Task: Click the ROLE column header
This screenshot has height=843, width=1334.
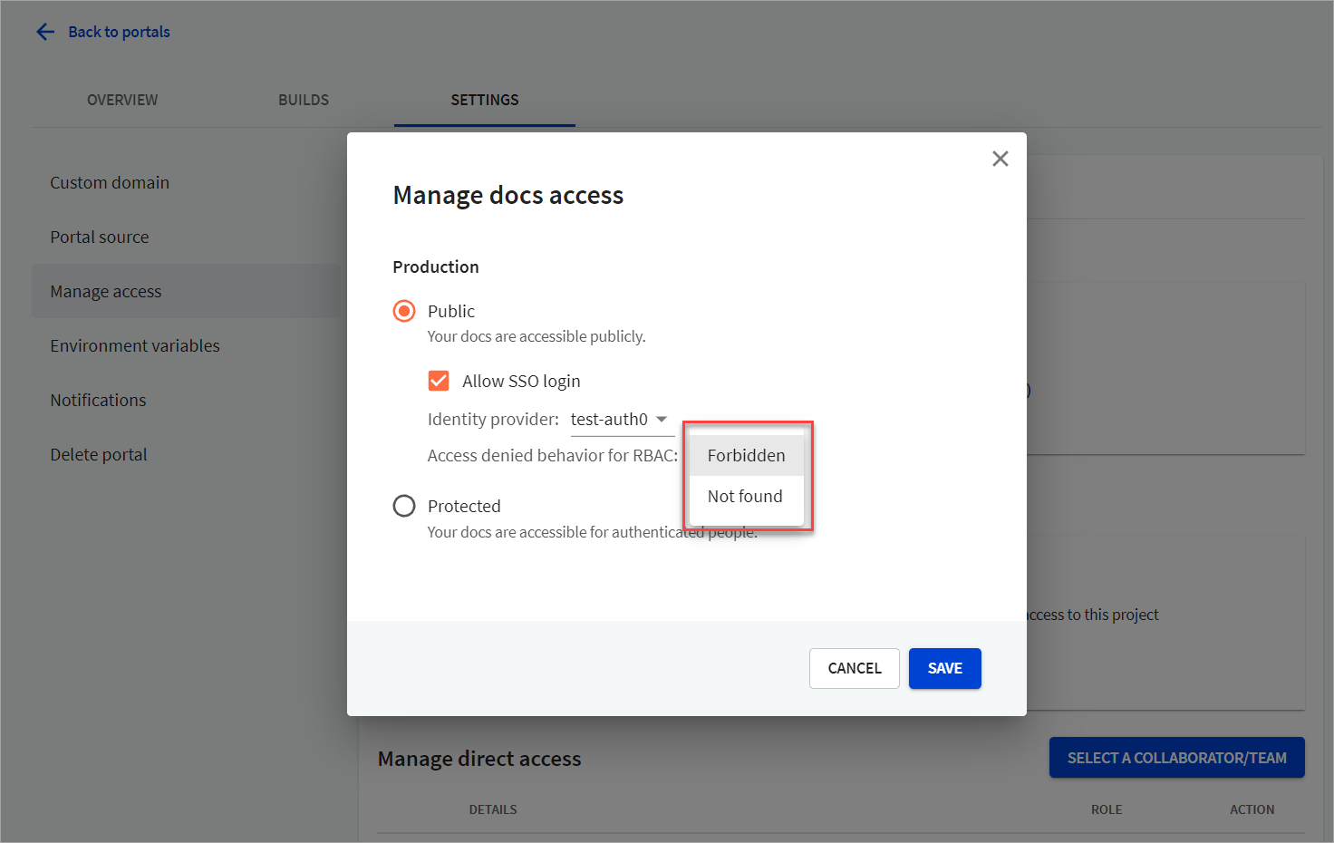Action: click(1107, 809)
